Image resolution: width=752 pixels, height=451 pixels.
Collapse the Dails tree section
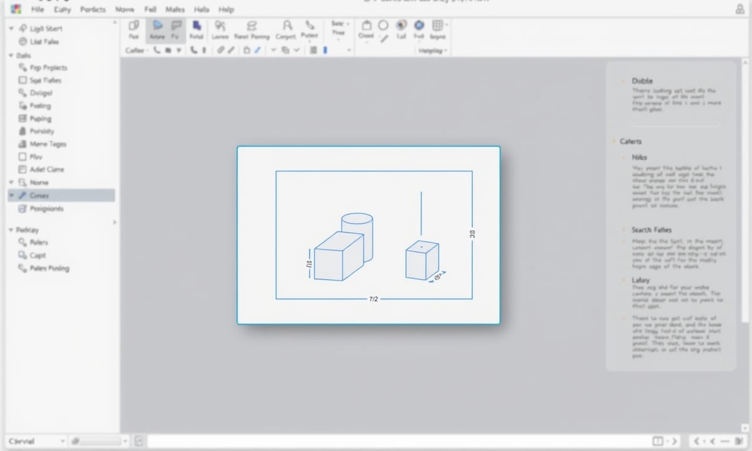[x=11, y=55]
